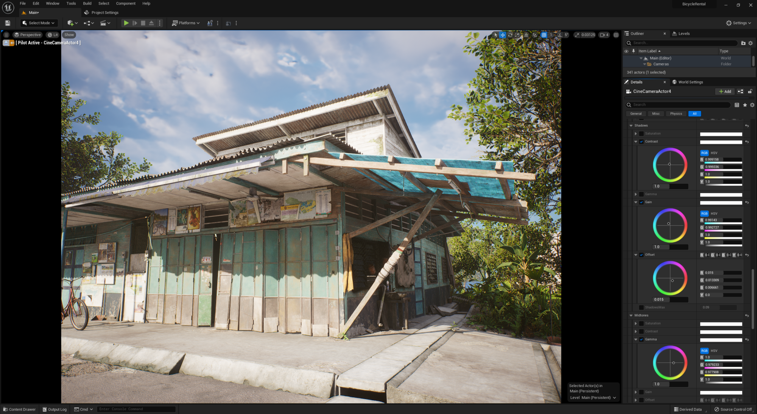Open the Platforms dropdown
This screenshot has height=414, width=757.
click(x=186, y=23)
